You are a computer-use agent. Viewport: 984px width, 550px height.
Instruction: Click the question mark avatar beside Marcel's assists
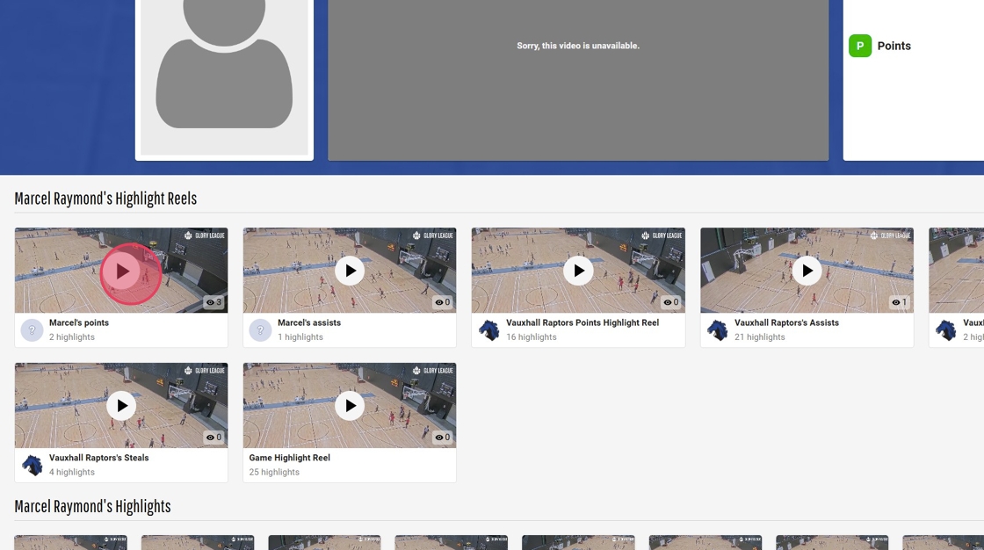pos(260,329)
